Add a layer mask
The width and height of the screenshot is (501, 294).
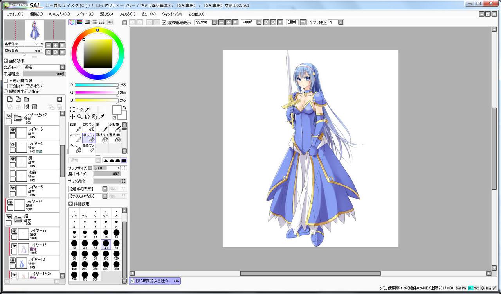coord(59,99)
